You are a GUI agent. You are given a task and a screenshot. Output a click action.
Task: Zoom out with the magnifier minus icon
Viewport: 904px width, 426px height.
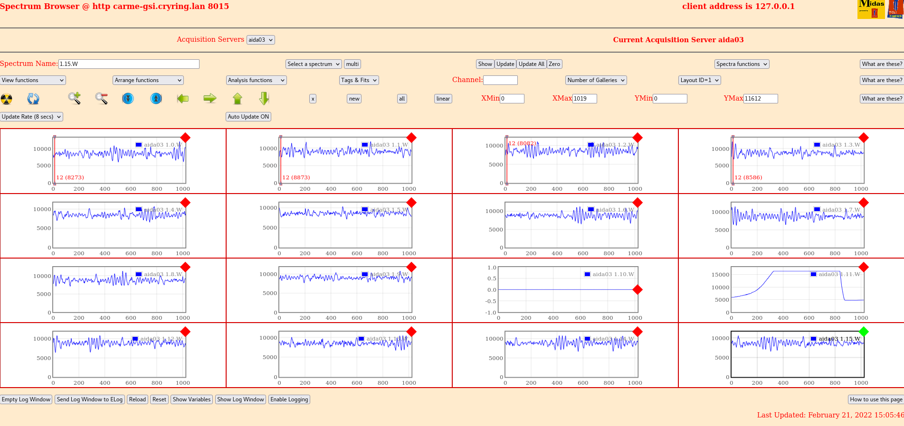tap(101, 98)
